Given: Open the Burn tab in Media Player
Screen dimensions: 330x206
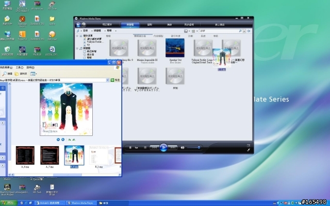Looking at the screenshot, I should 169,25.
